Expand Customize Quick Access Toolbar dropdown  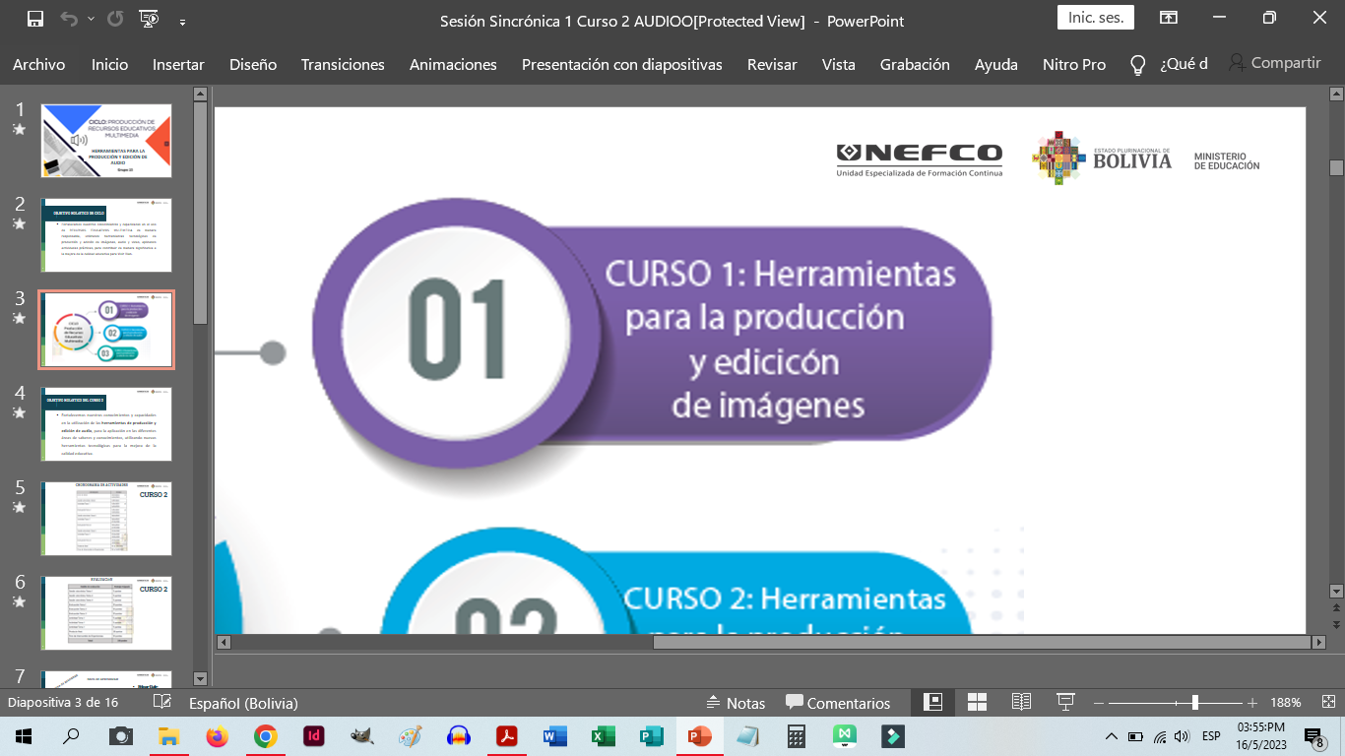[x=182, y=20]
